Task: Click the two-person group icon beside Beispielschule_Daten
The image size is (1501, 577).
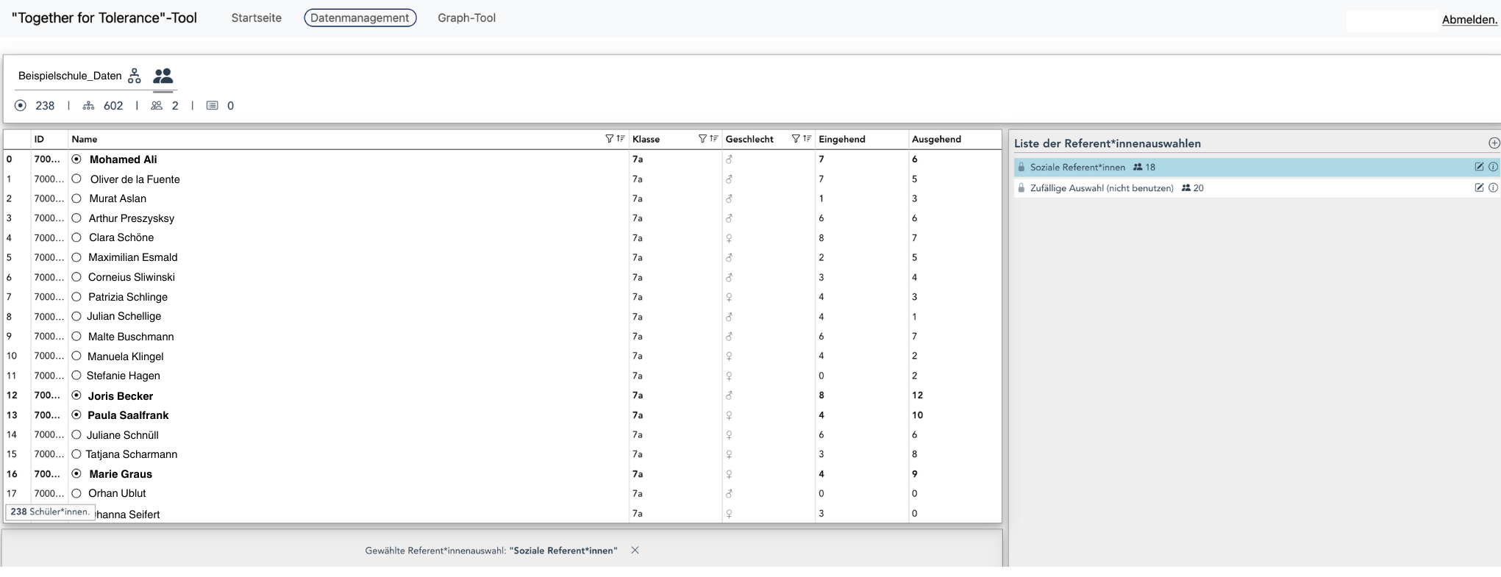Action: click(x=163, y=76)
